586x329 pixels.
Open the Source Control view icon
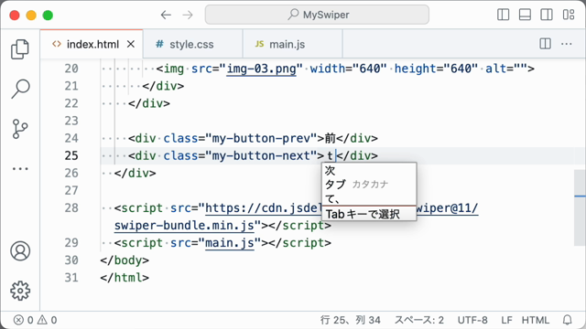coord(20,129)
